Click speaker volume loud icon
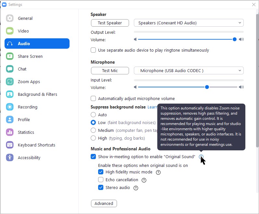 pyautogui.click(x=241, y=39)
